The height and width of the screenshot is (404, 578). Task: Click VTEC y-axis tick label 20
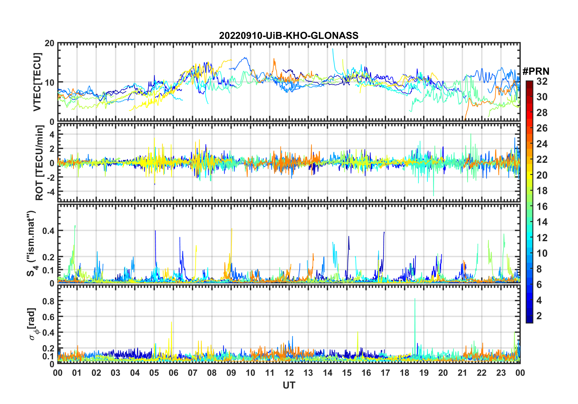[x=50, y=43]
